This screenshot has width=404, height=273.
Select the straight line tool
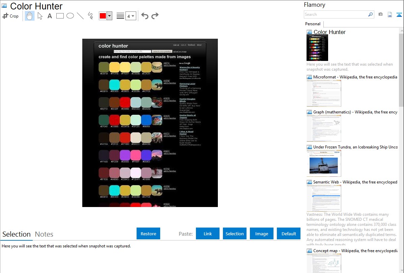[x=80, y=16]
